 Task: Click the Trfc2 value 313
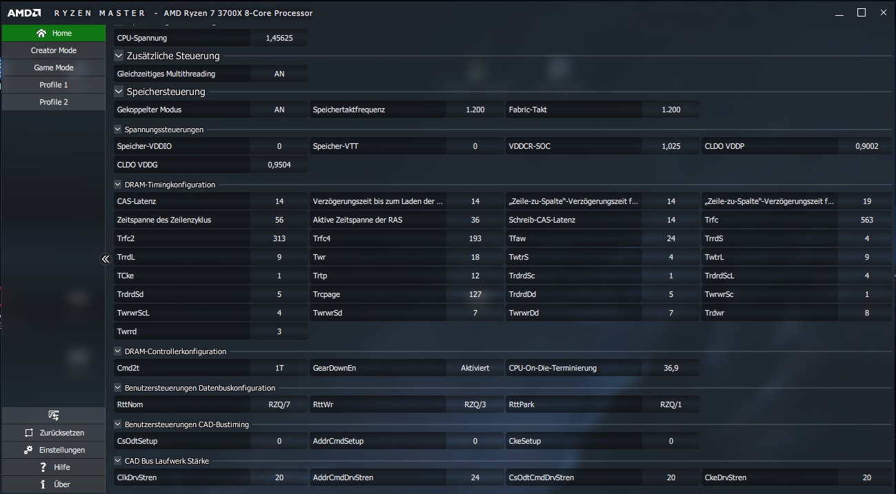[279, 238]
